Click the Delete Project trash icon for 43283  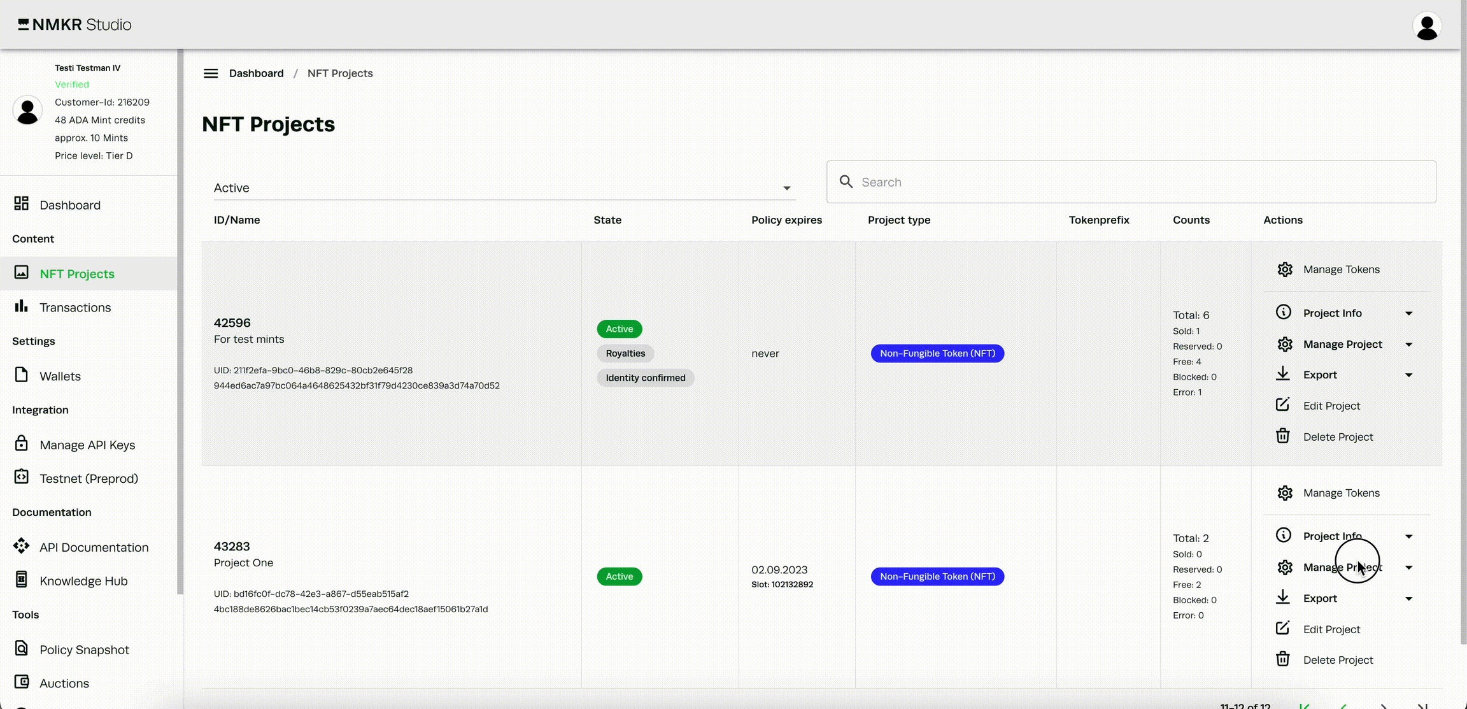[x=1283, y=659]
